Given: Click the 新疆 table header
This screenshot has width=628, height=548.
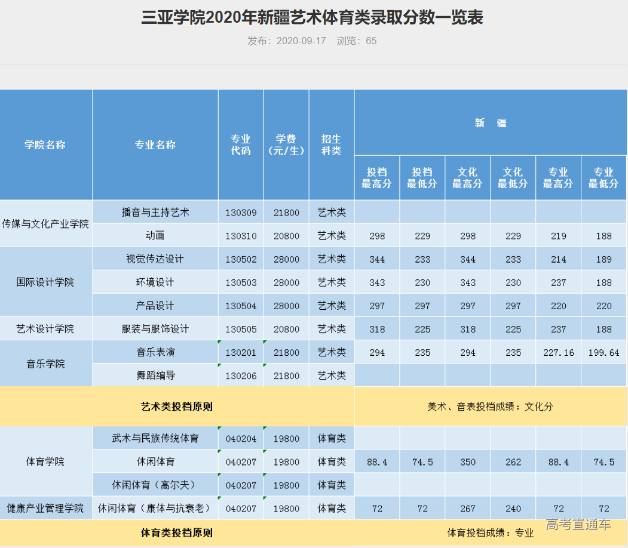Looking at the screenshot, I should click(x=489, y=122).
